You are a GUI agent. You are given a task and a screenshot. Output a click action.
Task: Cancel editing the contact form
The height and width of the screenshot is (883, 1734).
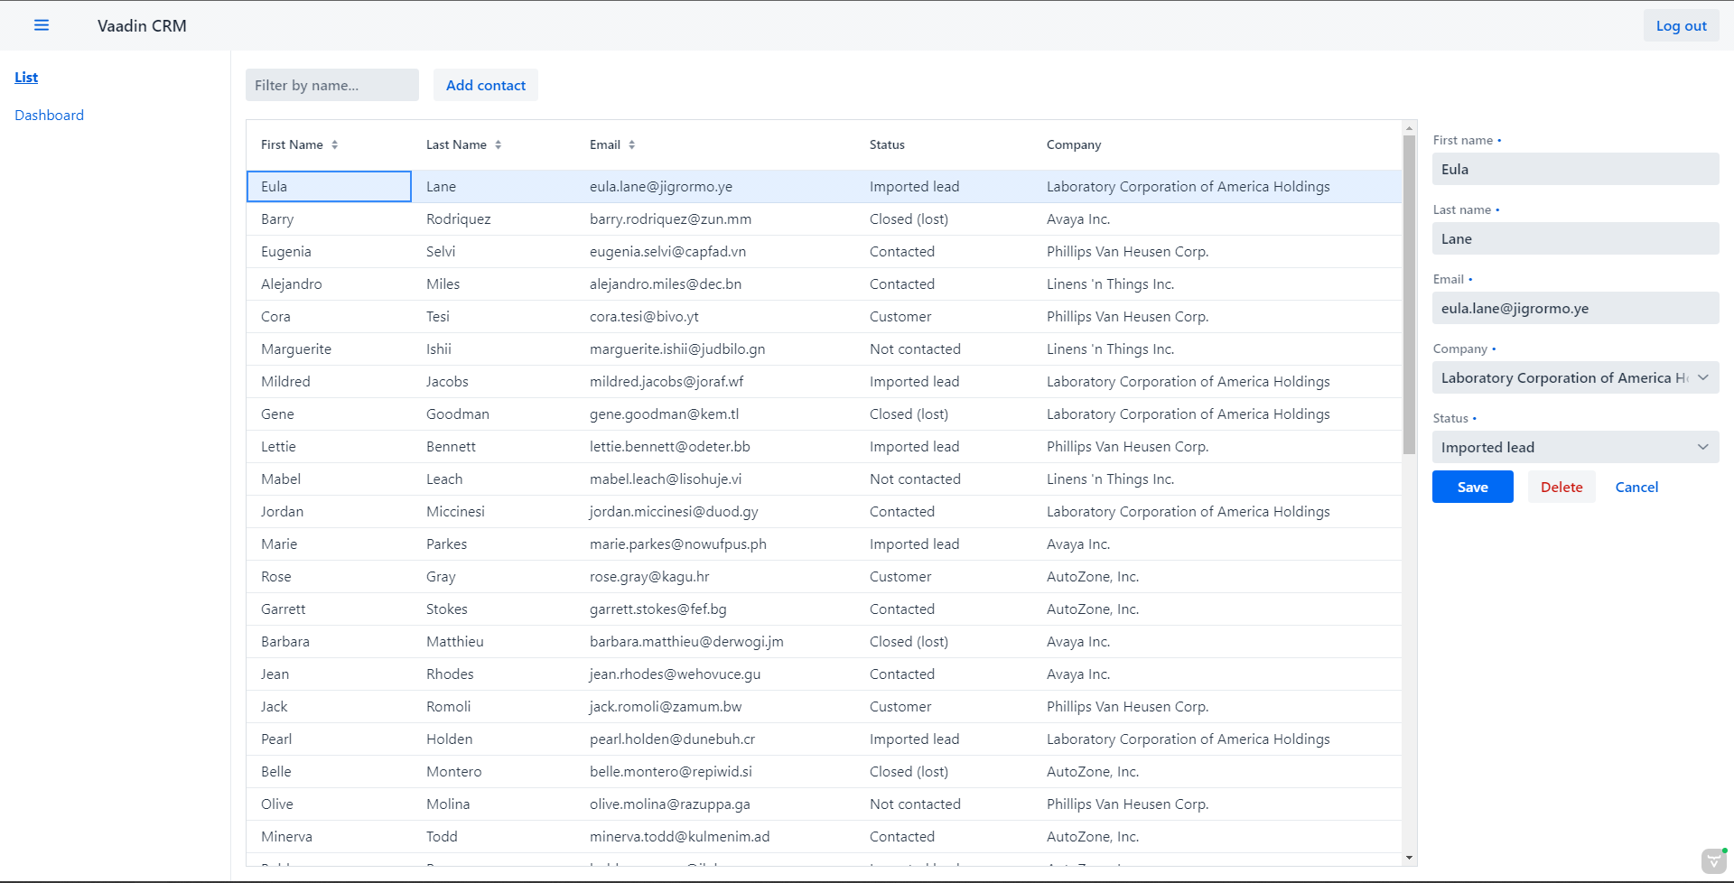pyautogui.click(x=1636, y=487)
